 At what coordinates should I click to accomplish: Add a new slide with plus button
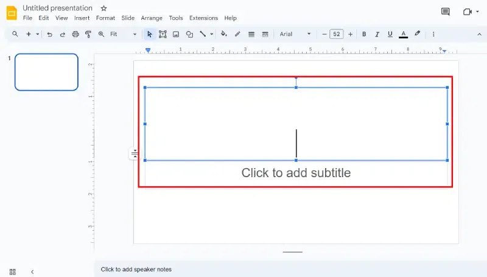29,34
